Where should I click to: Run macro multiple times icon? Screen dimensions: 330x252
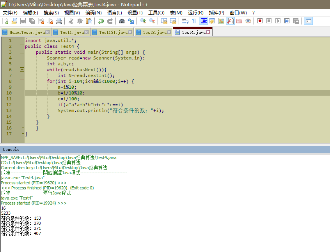coord(287,21)
